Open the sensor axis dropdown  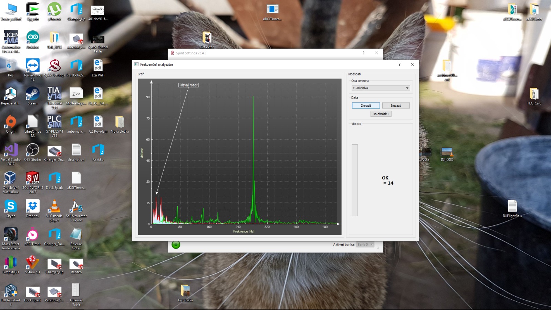(381, 88)
